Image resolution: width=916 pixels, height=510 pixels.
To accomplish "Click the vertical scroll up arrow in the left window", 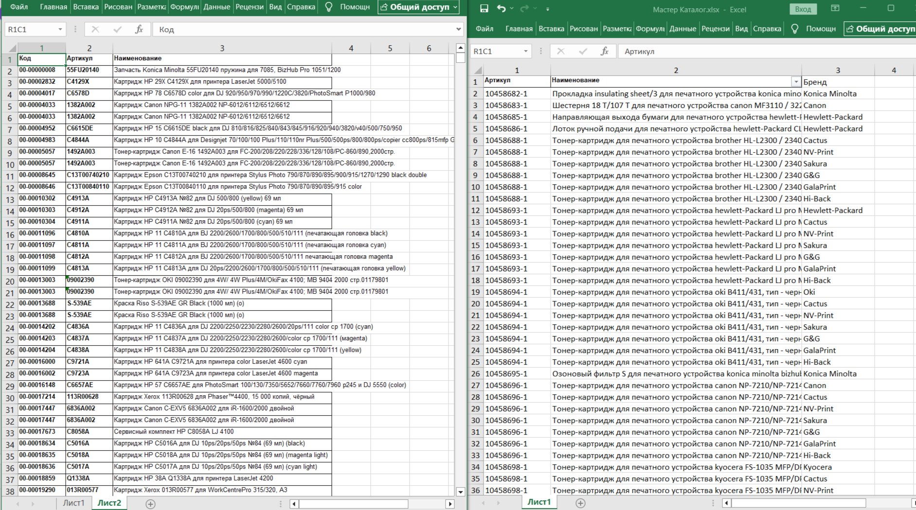I will [x=460, y=48].
